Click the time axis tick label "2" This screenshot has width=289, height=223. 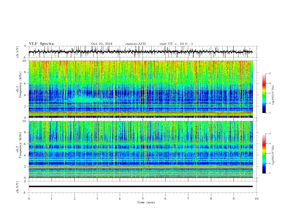coord(74,199)
